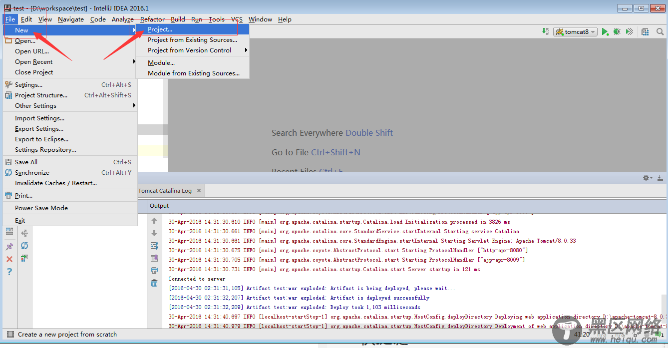
Task: Choose Module from Existing Sources...
Action: [x=192, y=73]
